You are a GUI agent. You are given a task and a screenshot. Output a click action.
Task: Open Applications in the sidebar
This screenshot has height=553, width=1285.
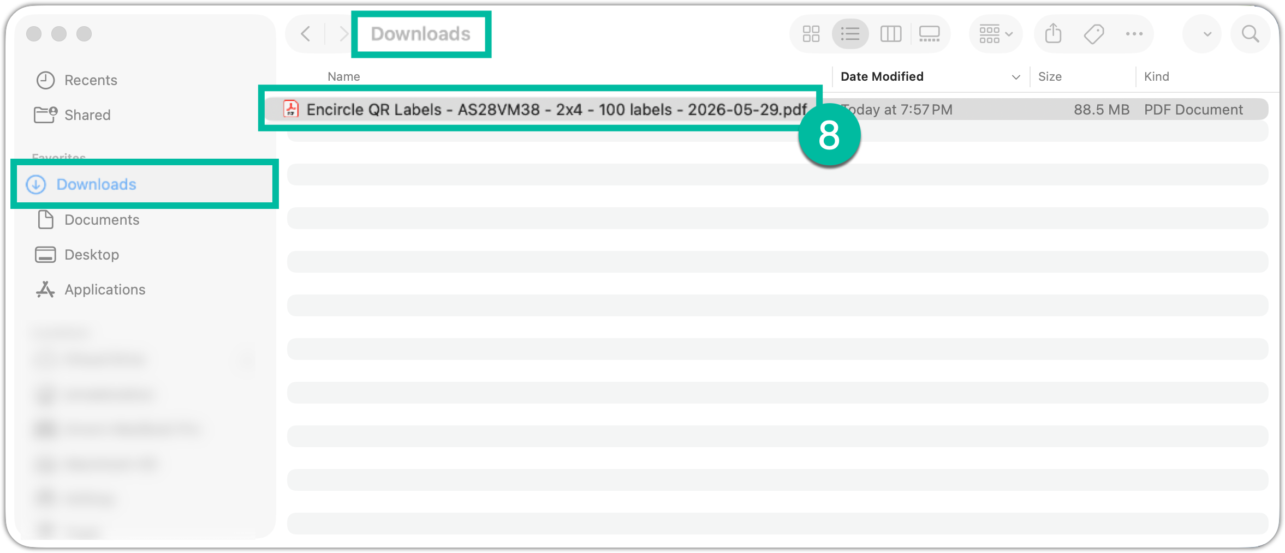[105, 290]
